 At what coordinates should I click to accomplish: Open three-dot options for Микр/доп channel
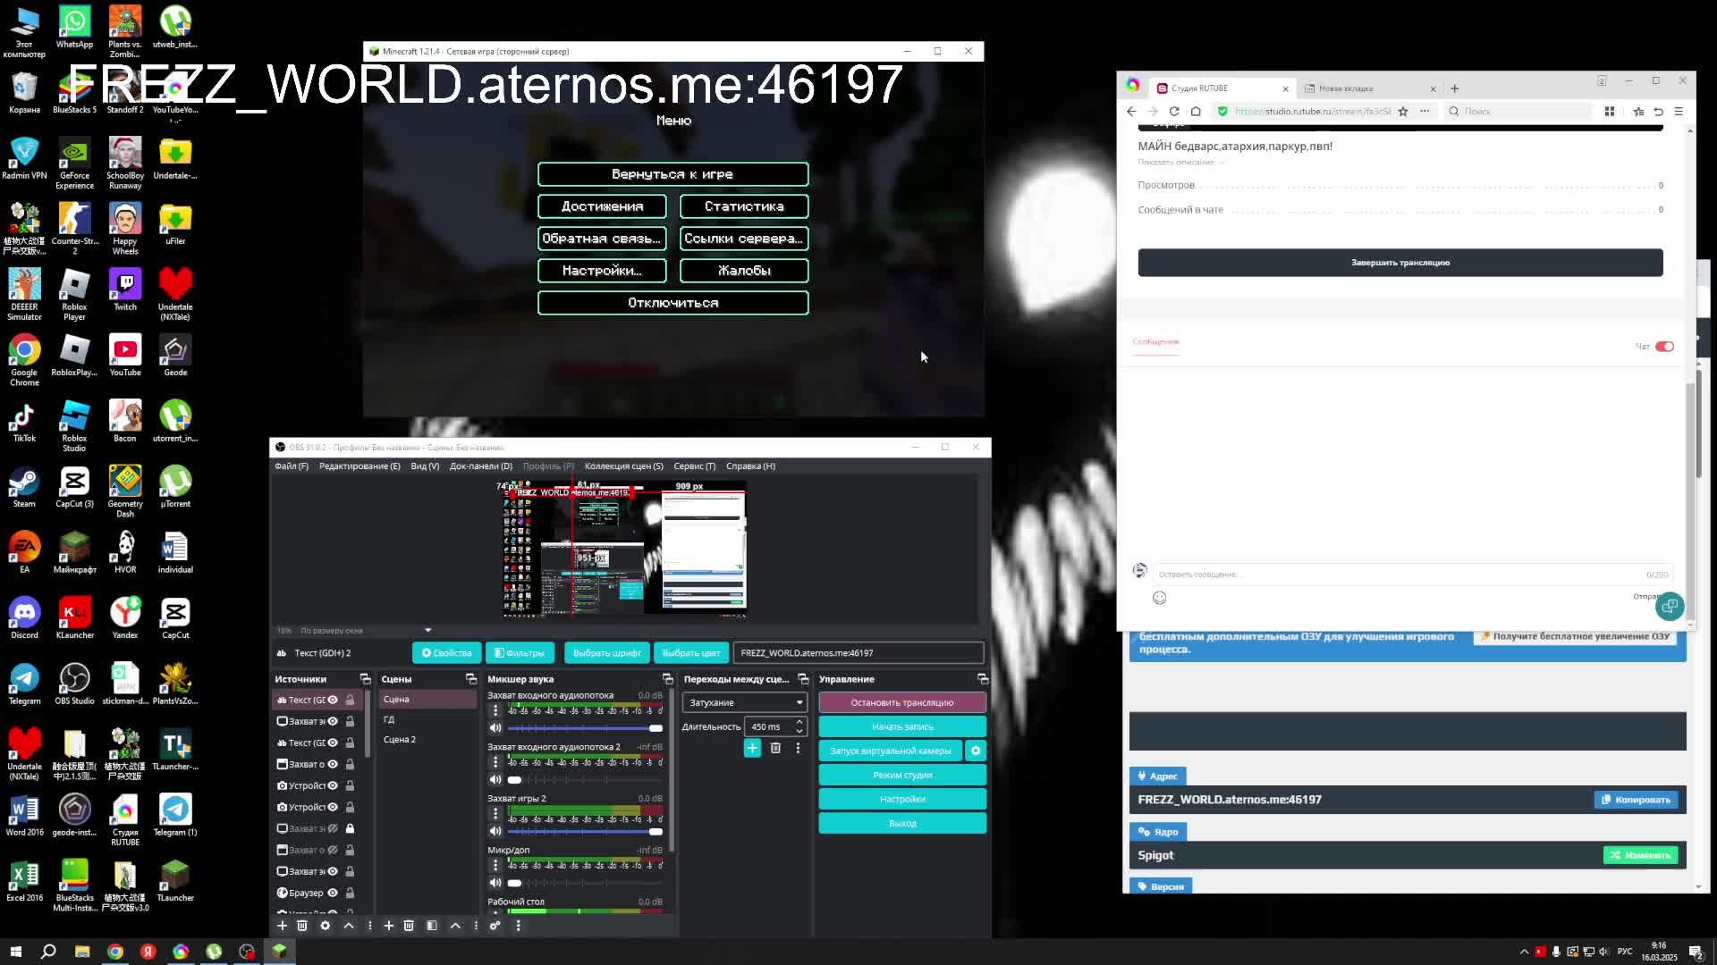(x=495, y=865)
